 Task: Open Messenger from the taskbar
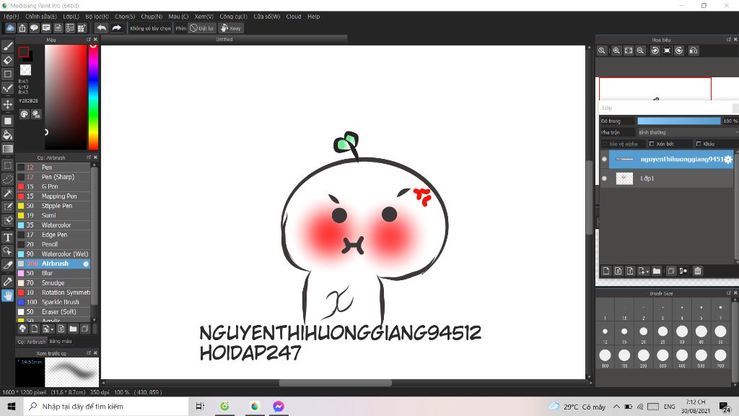pyautogui.click(x=279, y=406)
